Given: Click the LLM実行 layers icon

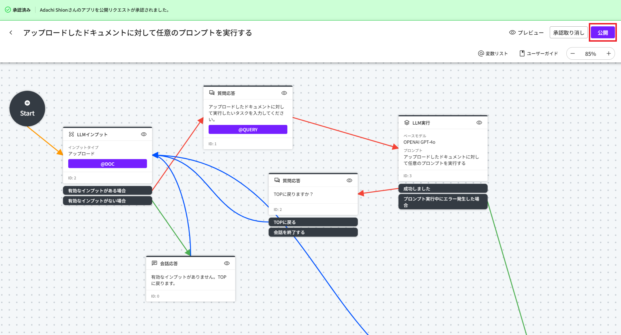Looking at the screenshot, I should click(x=407, y=123).
